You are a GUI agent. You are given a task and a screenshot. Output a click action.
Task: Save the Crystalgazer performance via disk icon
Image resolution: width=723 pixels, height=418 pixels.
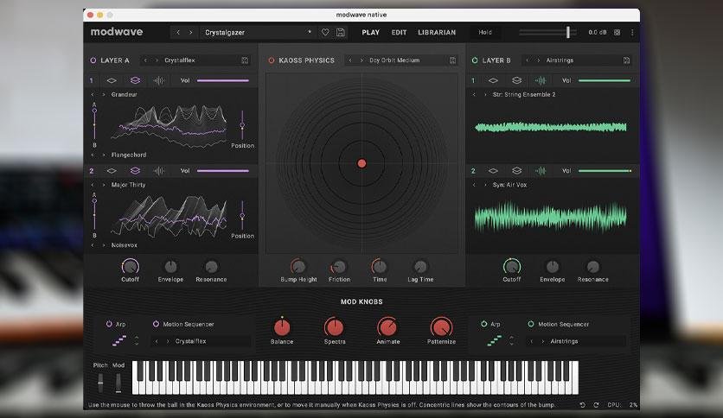click(x=340, y=32)
